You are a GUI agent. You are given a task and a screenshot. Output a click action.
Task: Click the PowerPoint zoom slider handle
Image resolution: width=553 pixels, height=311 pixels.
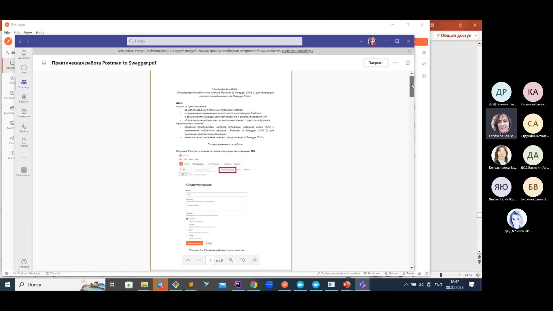tap(441, 275)
